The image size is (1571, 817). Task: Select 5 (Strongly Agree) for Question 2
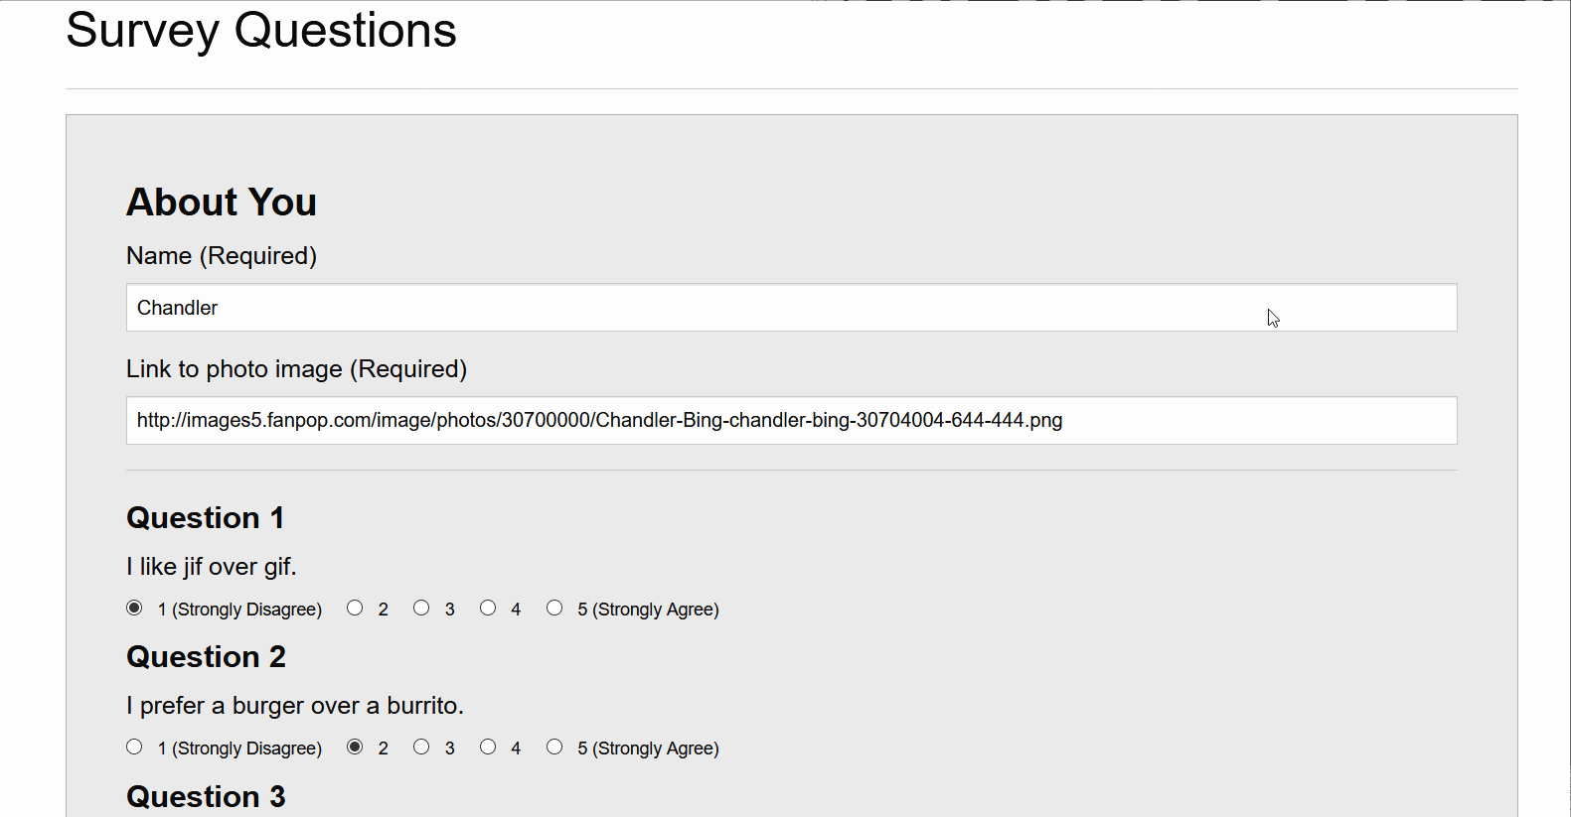pos(554,747)
